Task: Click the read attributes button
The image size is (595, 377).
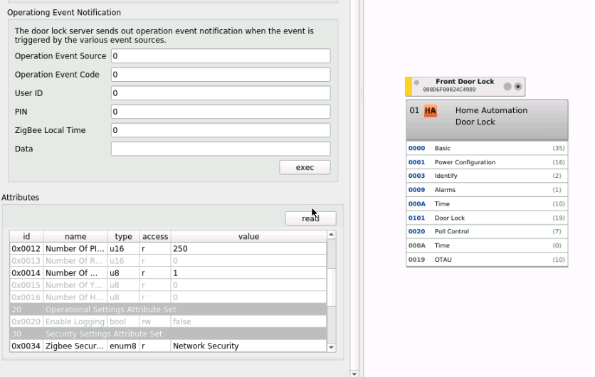Action: tap(310, 218)
